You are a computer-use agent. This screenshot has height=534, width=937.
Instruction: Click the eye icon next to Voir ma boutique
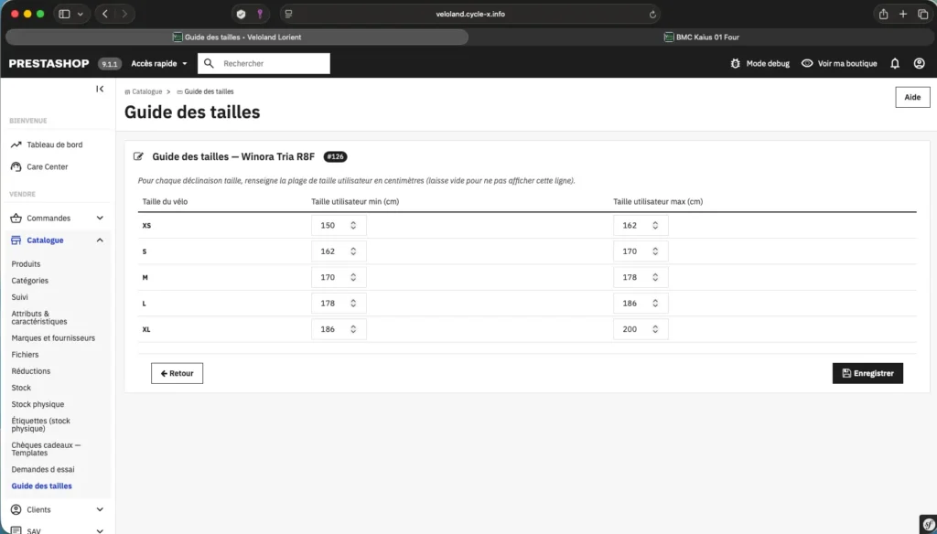(807, 63)
